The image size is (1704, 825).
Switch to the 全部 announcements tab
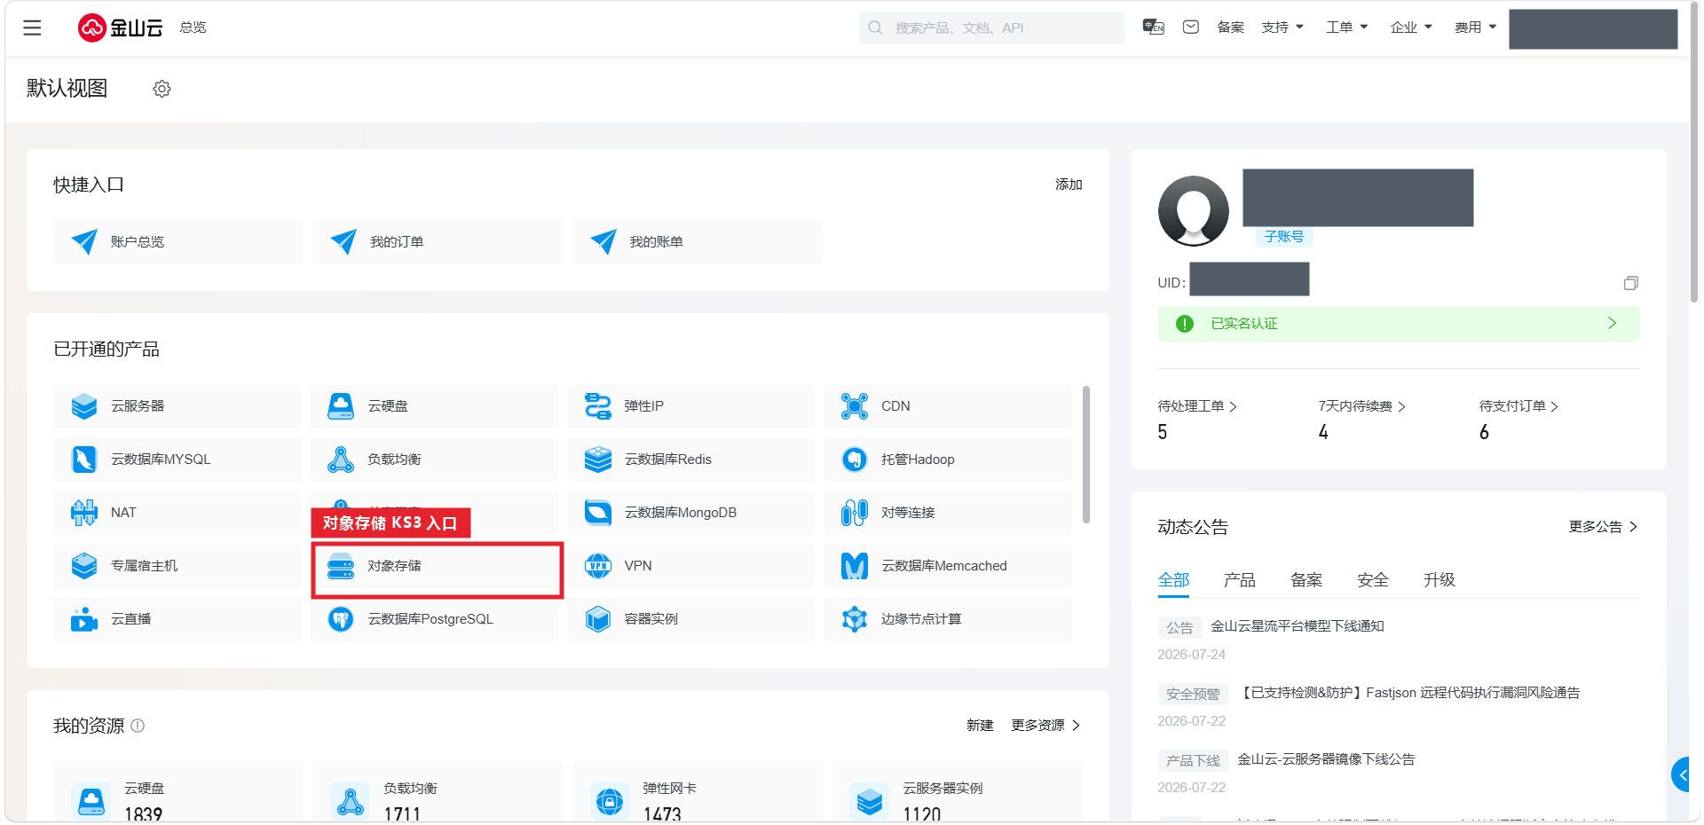pyautogui.click(x=1173, y=580)
